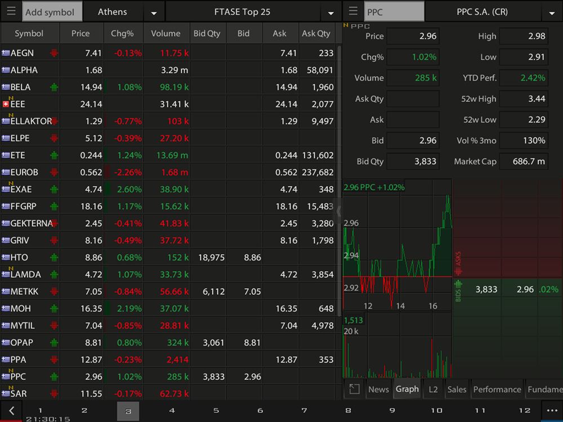Switch to the Graph tab
Viewport: 563px width, 422px height.
click(407, 389)
